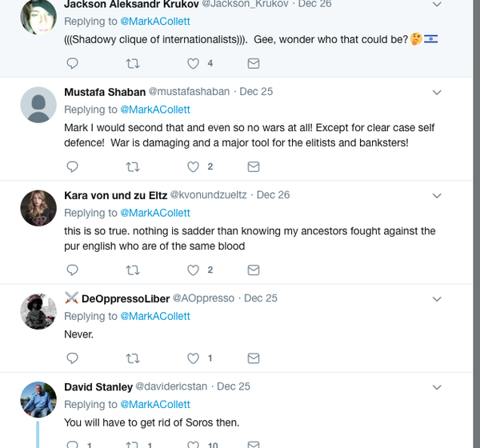This screenshot has height=448, width=480.
Task: Open more options chevron on Mustafa Shaban's tweet
Action: coord(437,92)
